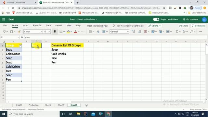Switch to the Insert ribbon tab
The height and width of the screenshot is (117, 208).
point(25,25)
